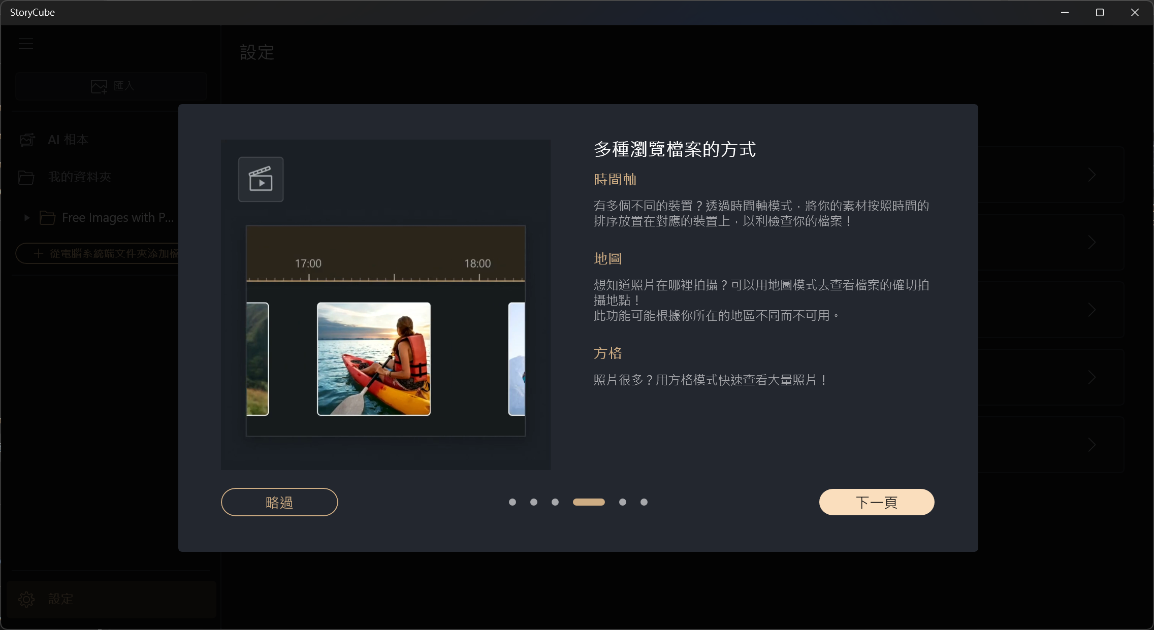Click the Free Images folder icon
The width and height of the screenshot is (1154, 630).
[x=48, y=218]
